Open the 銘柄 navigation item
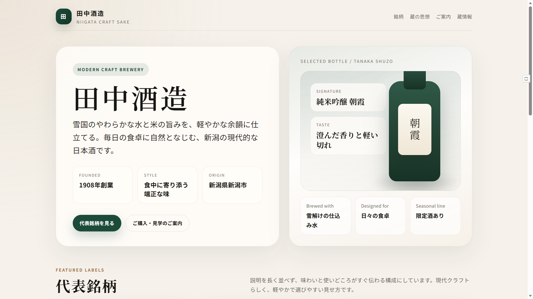The width and height of the screenshot is (533, 299). click(398, 17)
